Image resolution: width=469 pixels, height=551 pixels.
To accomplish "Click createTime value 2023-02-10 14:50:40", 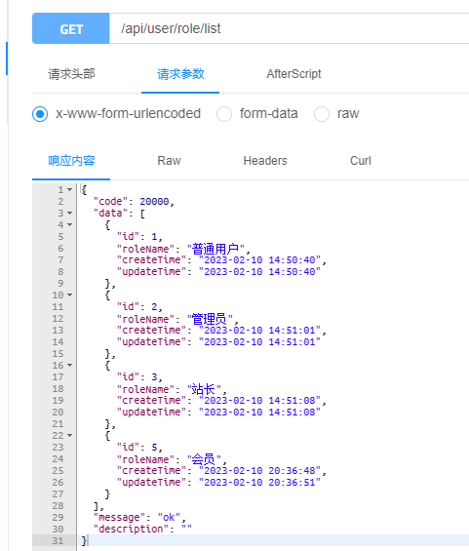I will point(259,260).
